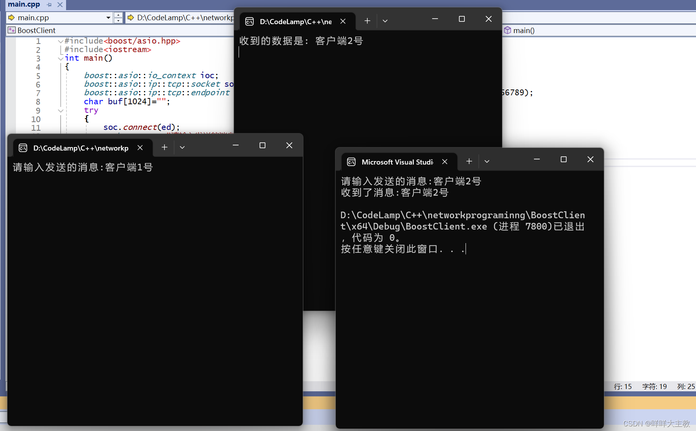Open tab dropdown chevron in 客户端1号 terminal
Viewport: 696px width, 431px height.
point(182,147)
